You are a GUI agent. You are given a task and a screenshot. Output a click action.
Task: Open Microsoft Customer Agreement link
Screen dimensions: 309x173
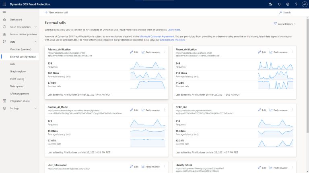[157, 36]
